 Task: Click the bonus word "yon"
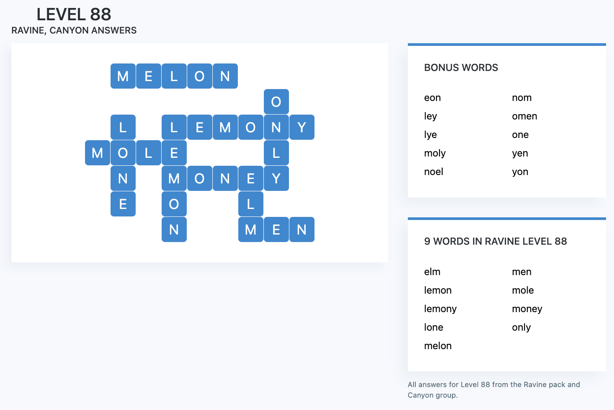pyautogui.click(x=520, y=172)
